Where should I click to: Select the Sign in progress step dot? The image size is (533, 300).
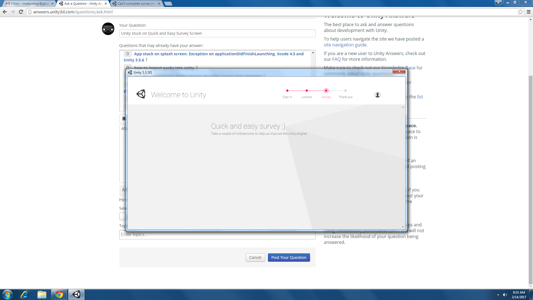[287, 91]
